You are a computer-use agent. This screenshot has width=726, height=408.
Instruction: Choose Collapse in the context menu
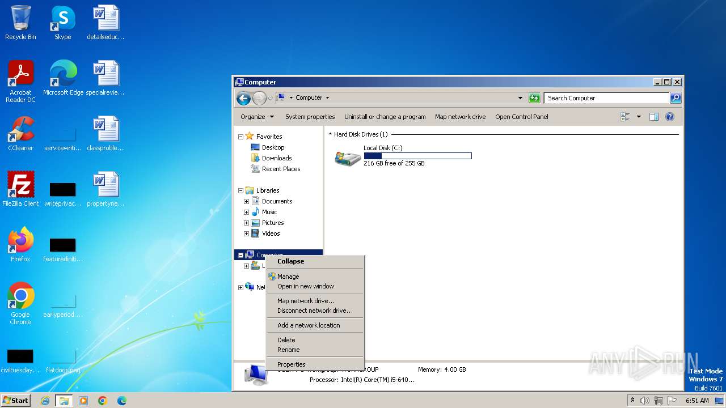point(315,261)
